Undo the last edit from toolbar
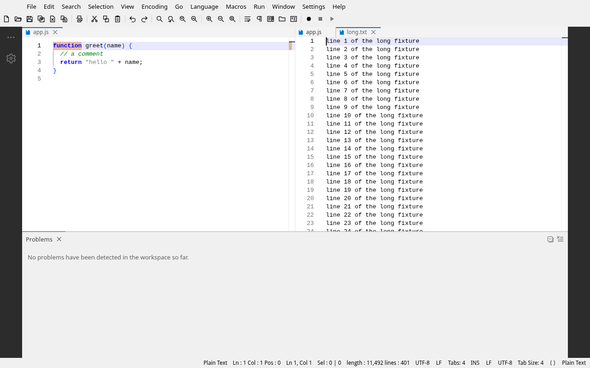Screen dimensions: 590x368 tap(133, 19)
